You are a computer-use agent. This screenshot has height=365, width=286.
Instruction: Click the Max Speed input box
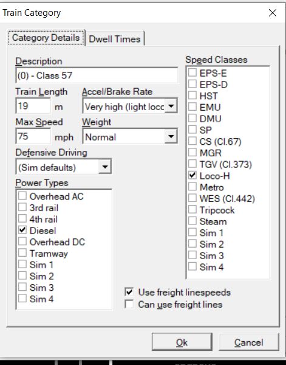tap(33, 136)
